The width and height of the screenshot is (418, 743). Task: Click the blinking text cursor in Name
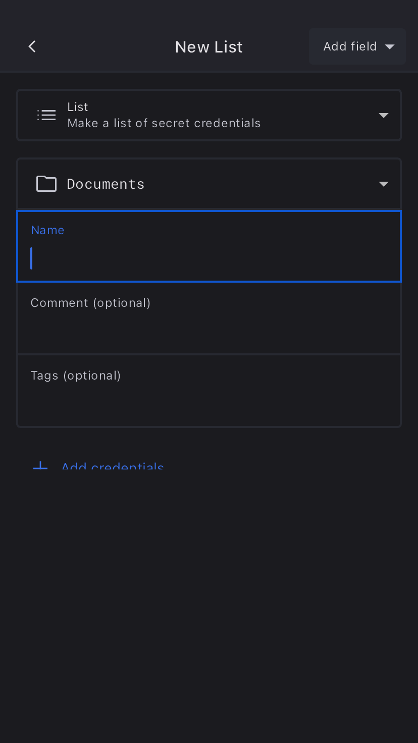[31, 258]
